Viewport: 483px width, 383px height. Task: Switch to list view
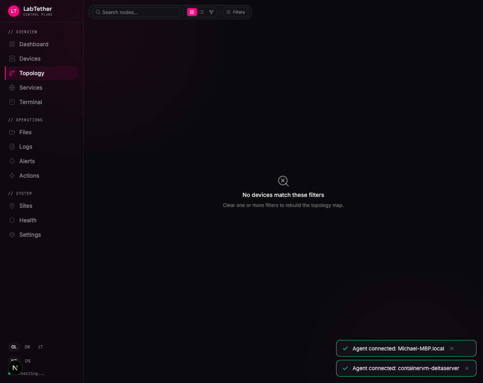[x=202, y=12]
